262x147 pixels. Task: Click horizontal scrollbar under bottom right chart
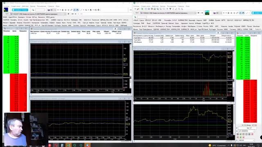183,141
